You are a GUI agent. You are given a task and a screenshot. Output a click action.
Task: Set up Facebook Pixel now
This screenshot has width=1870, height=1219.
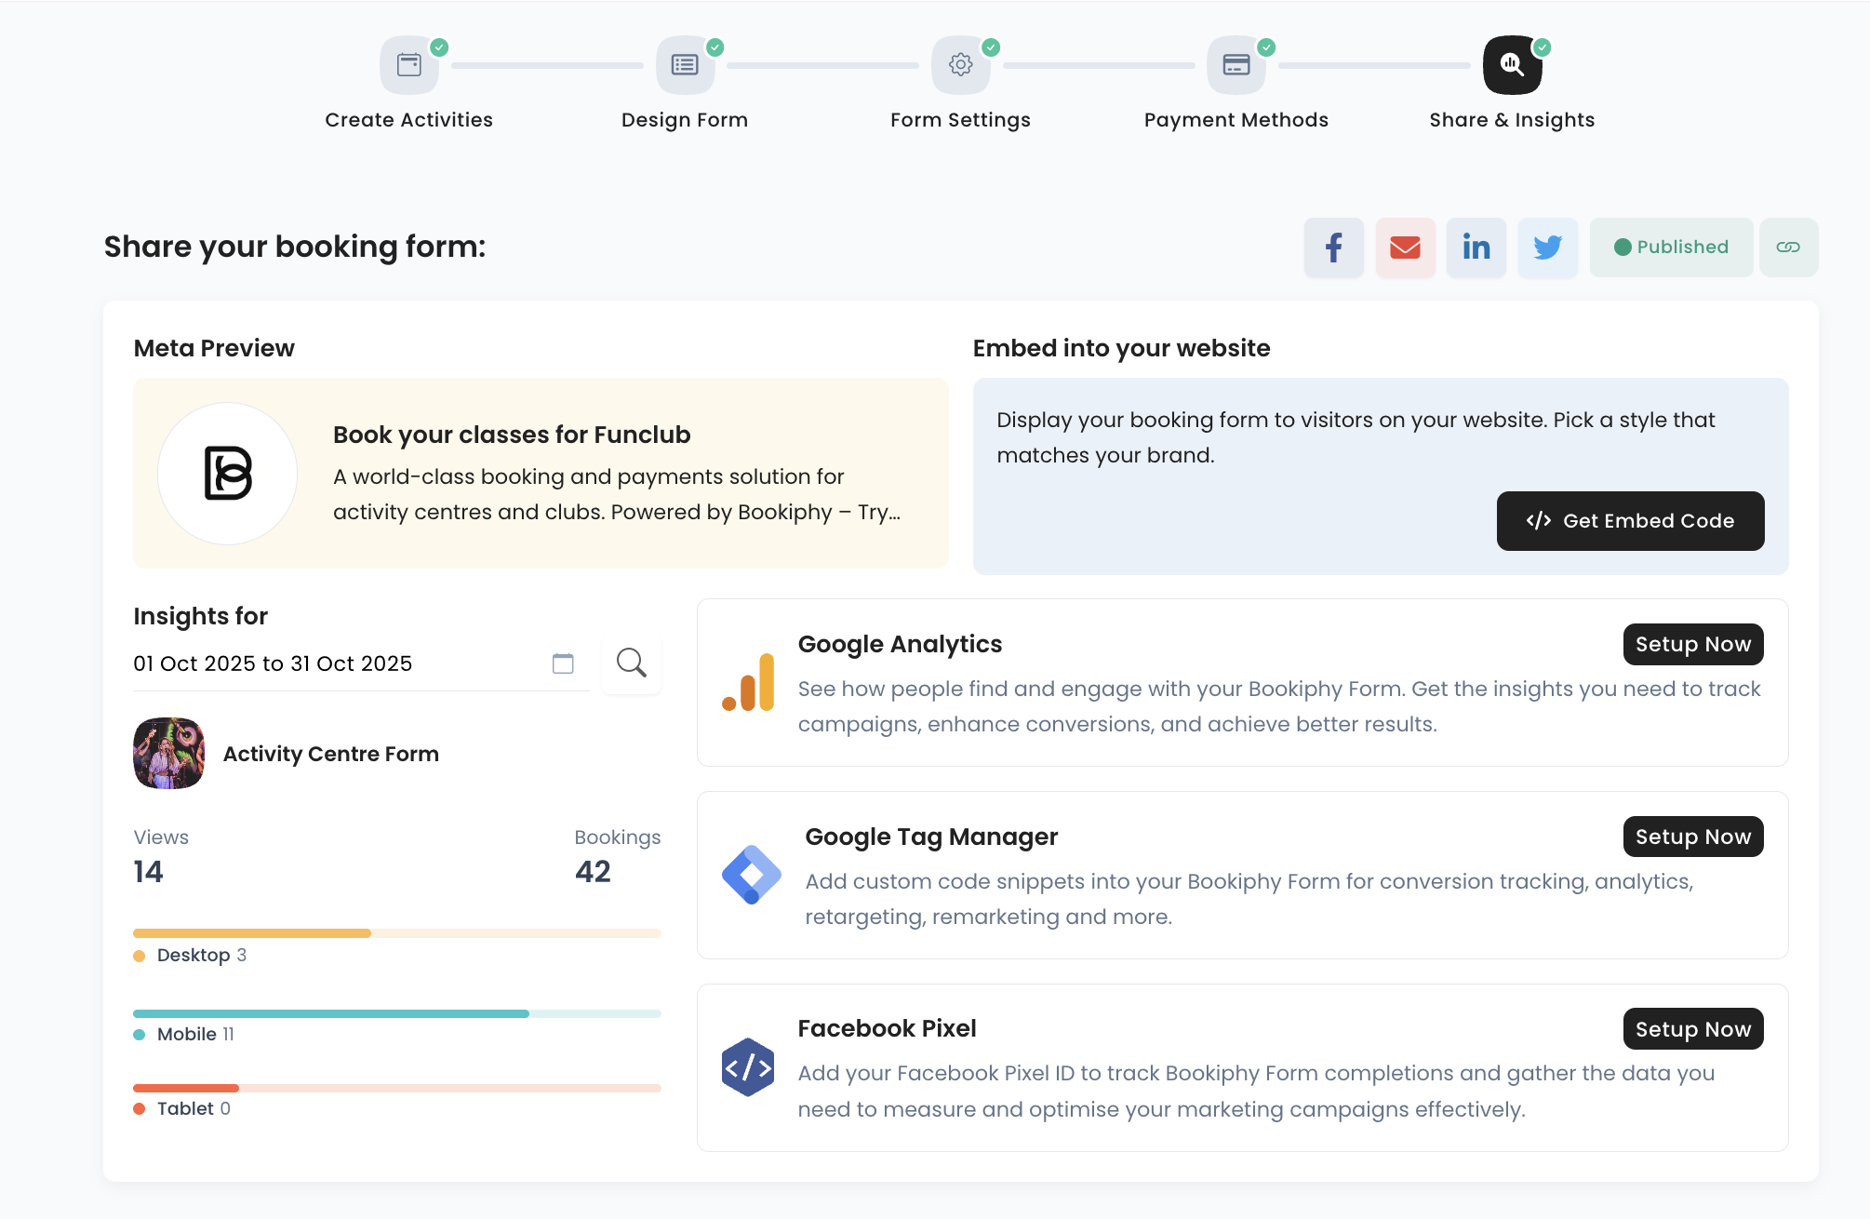coord(1692,1029)
